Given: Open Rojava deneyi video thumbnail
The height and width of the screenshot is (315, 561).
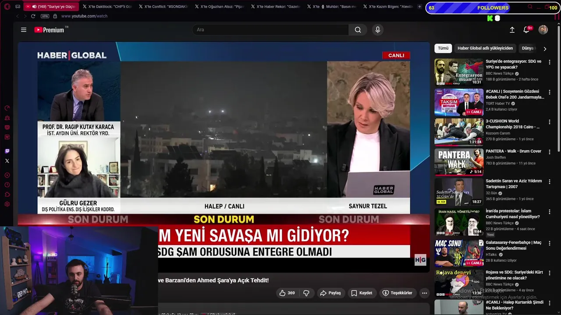Looking at the screenshot, I should (x=458, y=283).
